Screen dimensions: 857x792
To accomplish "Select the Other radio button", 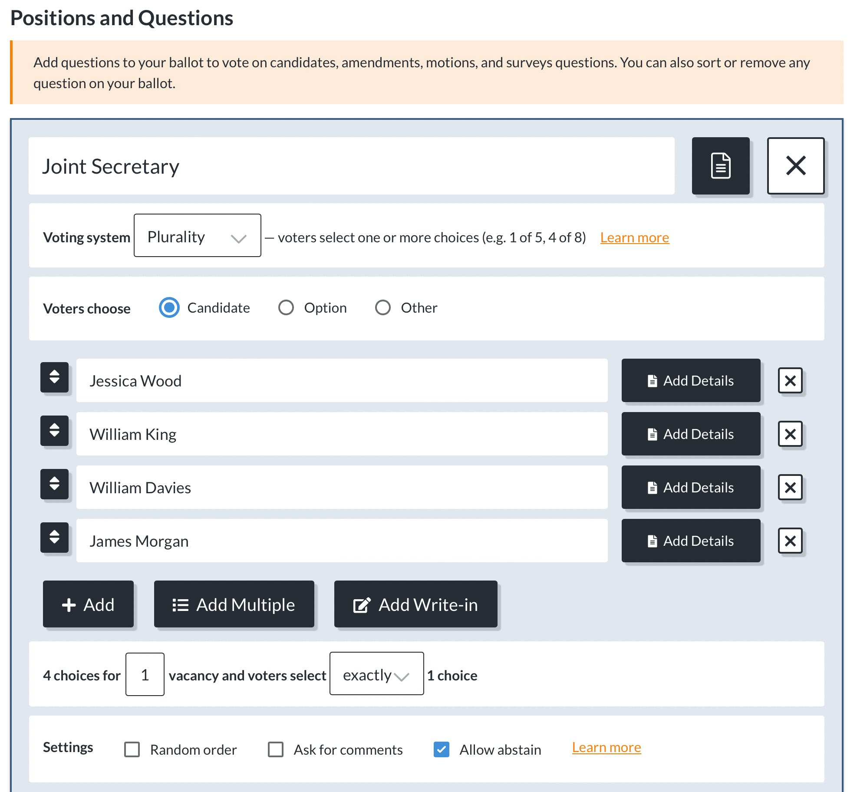I will click(382, 307).
